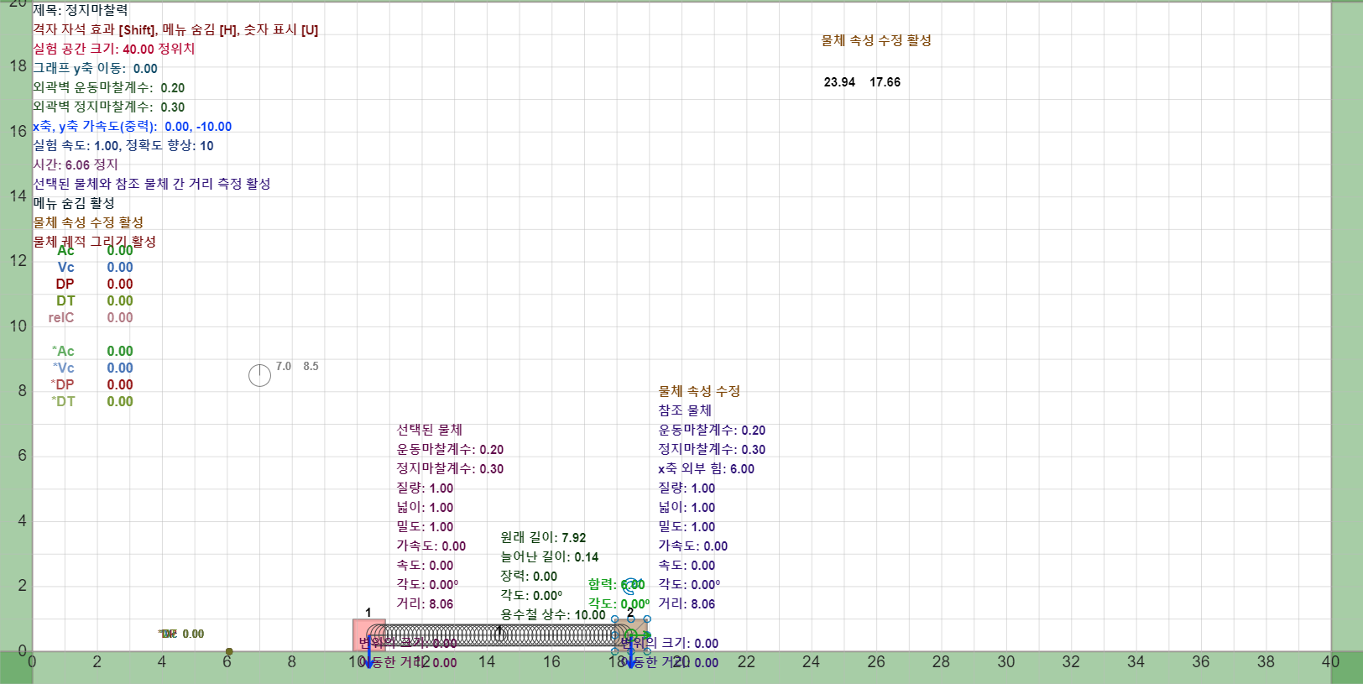Image resolution: width=1363 pixels, height=684 pixels.
Task: Select the small circle object near 7.0 8.5
Action: (260, 376)
